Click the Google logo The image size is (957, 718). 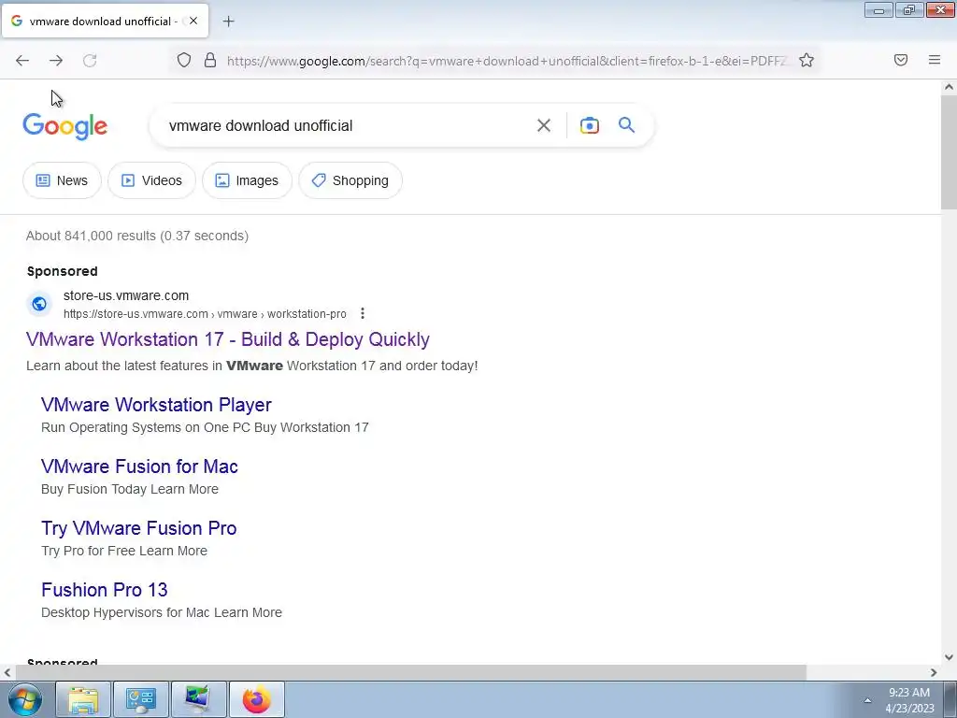pos(65,126)
